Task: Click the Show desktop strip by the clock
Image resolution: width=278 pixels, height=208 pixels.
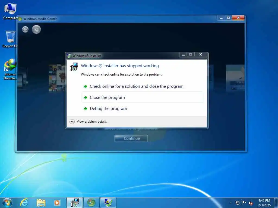Action: [276, 203]
